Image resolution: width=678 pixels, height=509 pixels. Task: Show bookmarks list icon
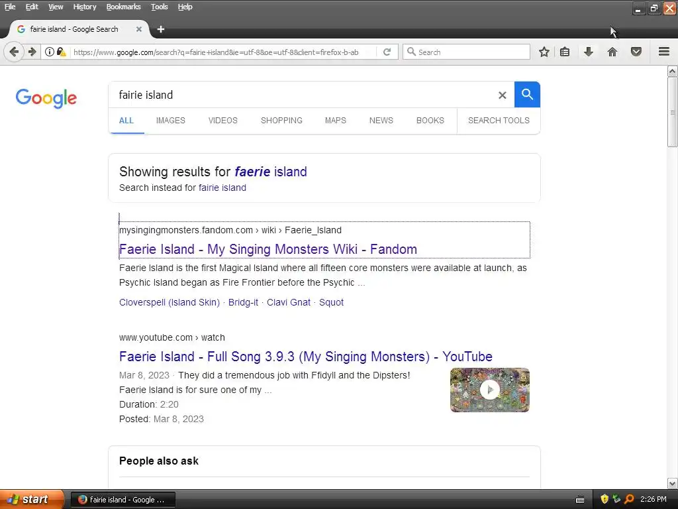click(565, 52)
